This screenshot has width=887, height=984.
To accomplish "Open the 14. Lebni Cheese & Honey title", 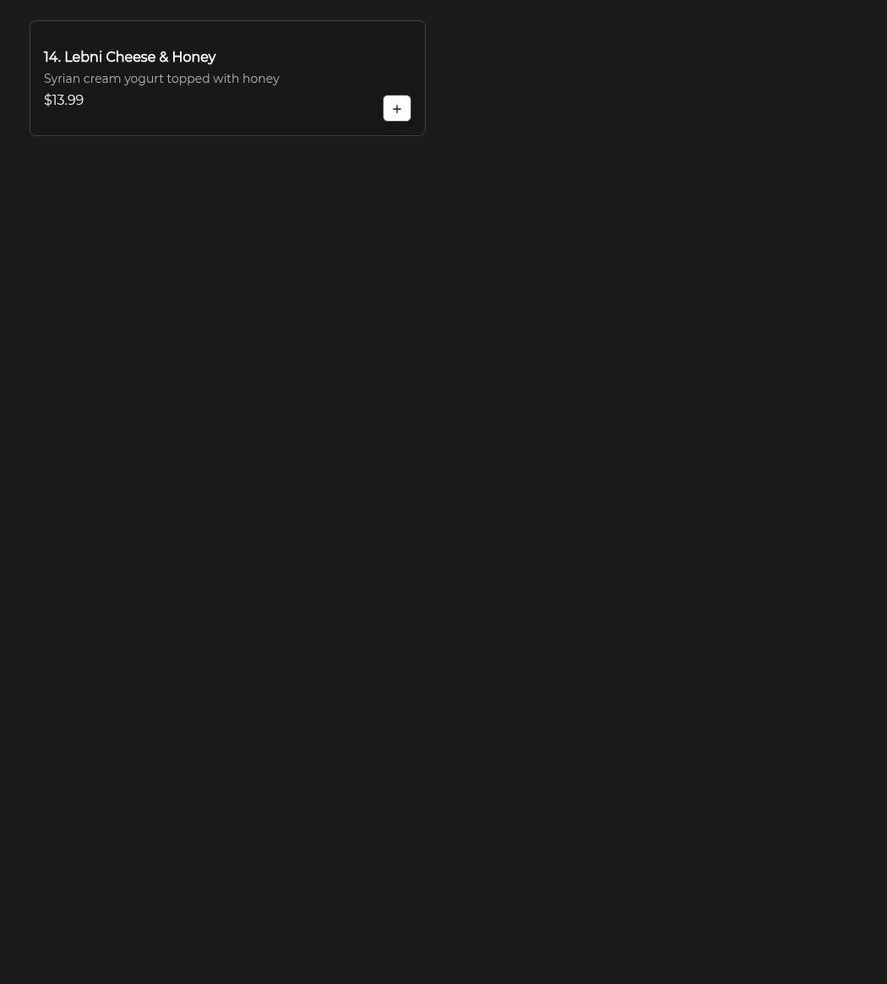I will click(x=130, y=57).
